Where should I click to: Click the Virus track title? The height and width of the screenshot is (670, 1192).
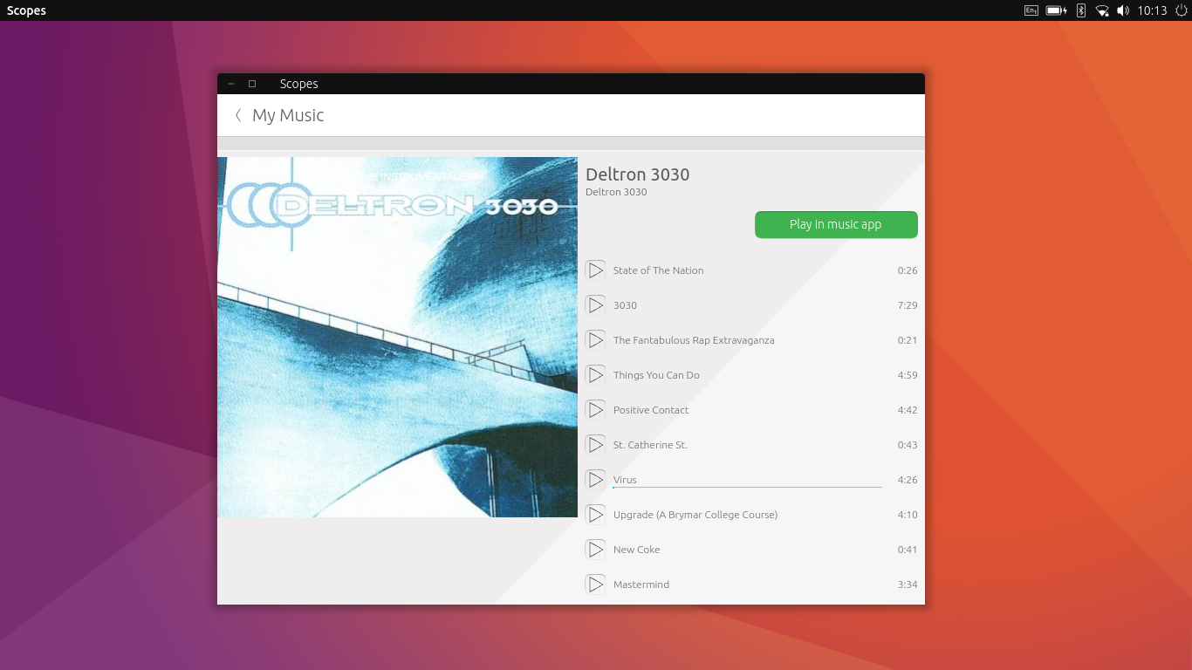click(625, 480)
